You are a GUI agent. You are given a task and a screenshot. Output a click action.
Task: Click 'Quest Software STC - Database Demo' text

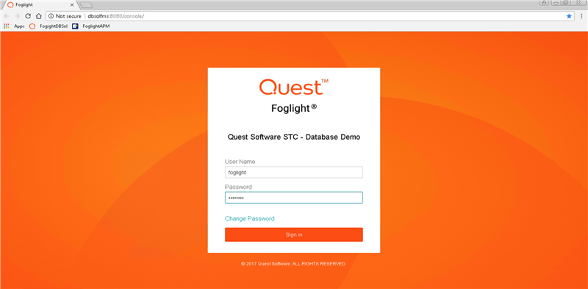293,138
